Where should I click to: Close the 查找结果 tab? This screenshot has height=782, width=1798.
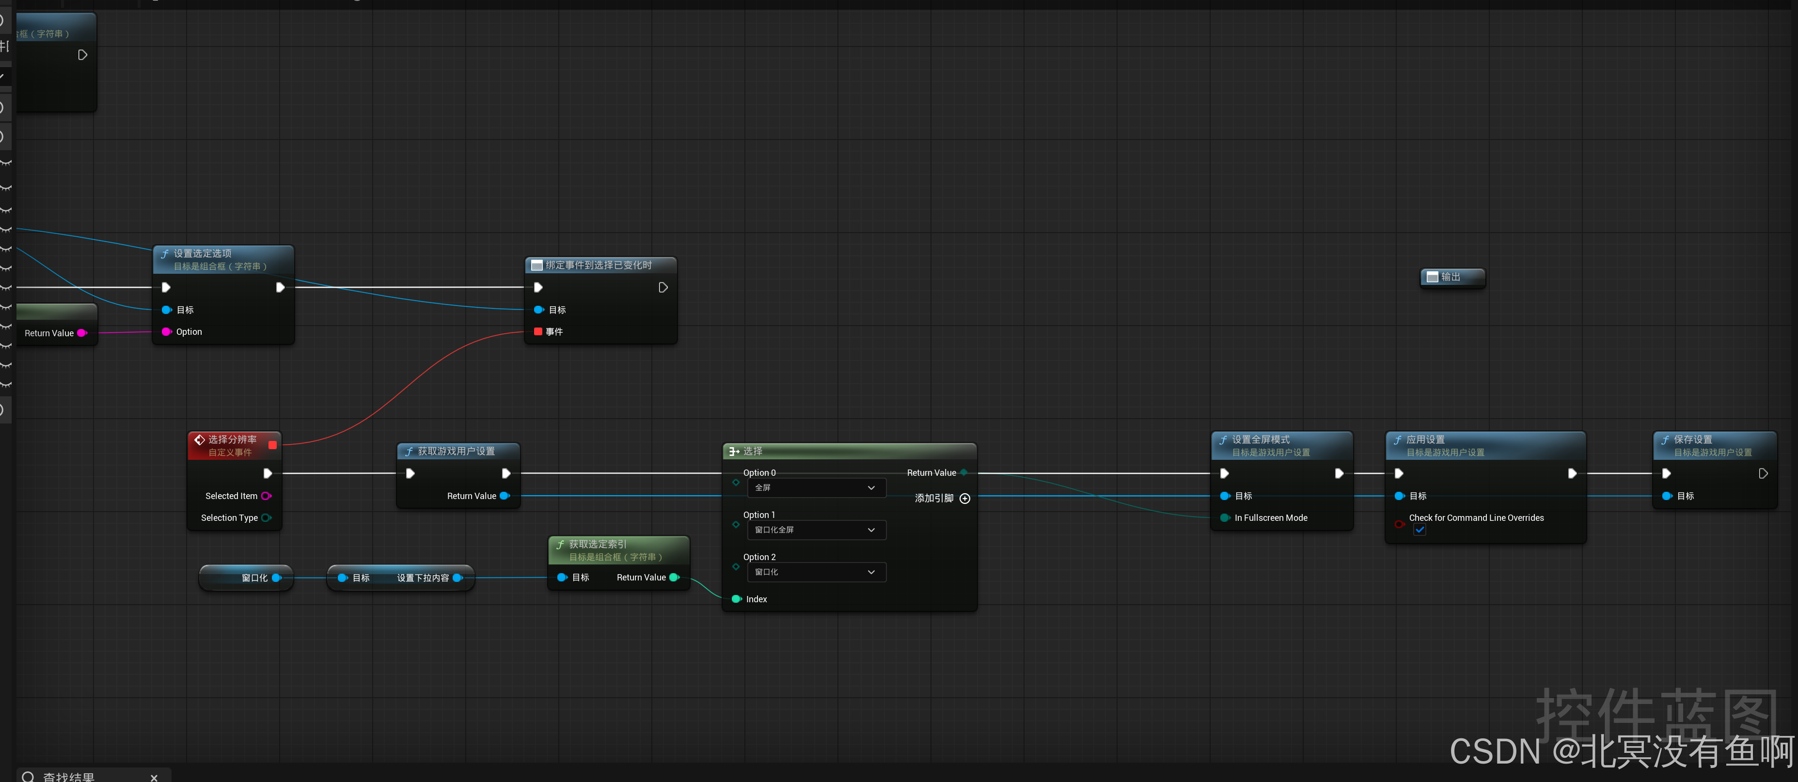pos(154,777)
